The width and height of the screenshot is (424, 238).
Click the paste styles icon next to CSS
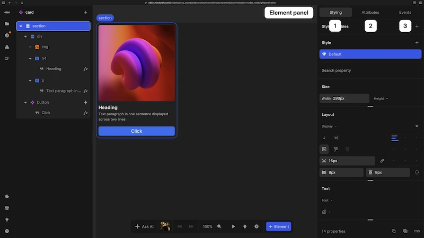405,231
